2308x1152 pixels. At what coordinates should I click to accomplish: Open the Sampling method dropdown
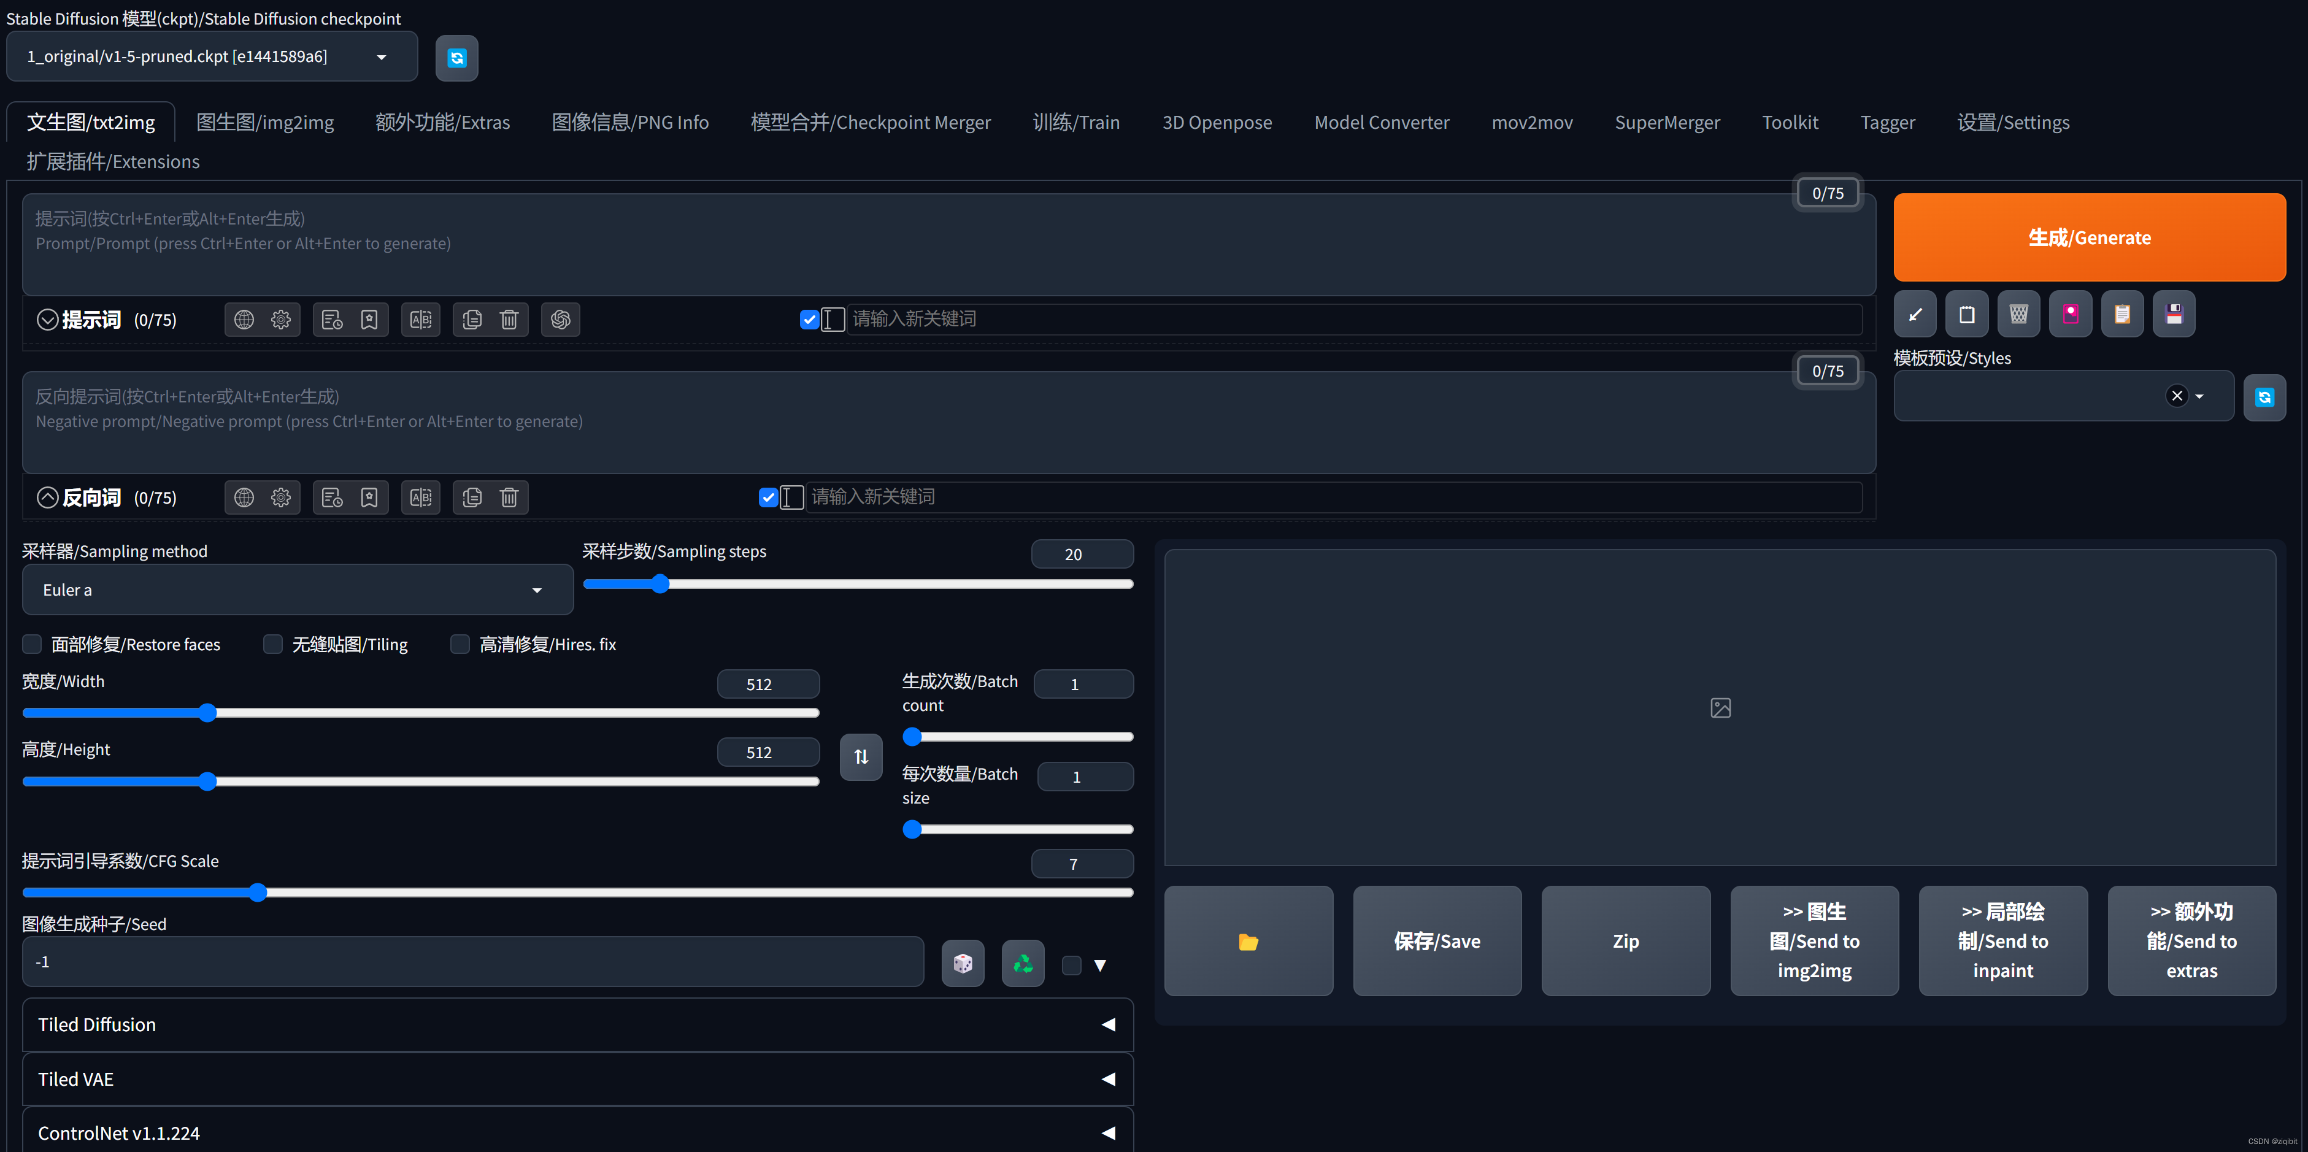click(x=298, y=589)
